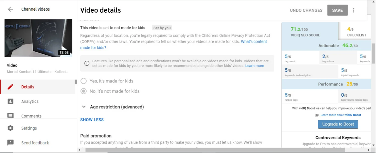Switch to the VIDIQ SEO SCORE tab
This screenshot has width=376, height=153.
305,32
